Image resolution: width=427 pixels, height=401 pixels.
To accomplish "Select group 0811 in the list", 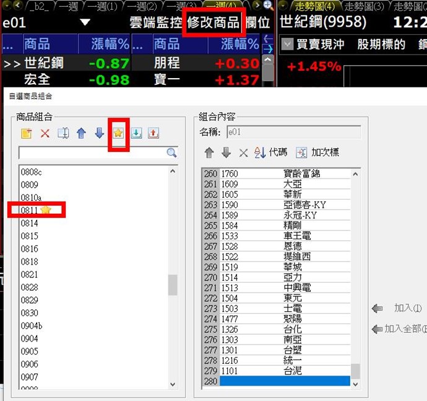I will [x=30, y=210].
